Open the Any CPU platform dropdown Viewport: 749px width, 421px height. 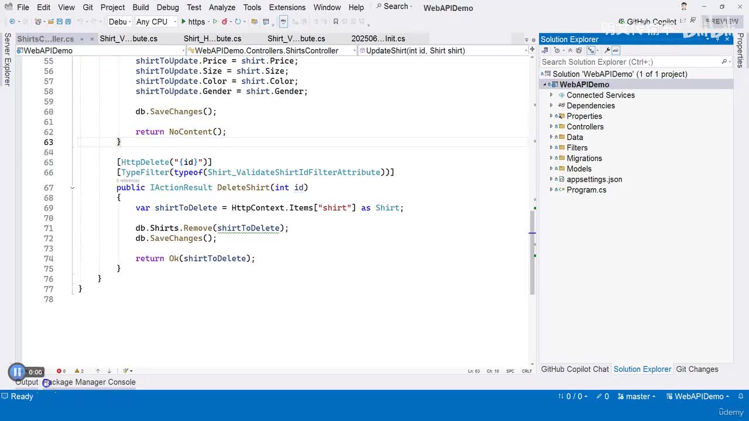pos(156,22)
